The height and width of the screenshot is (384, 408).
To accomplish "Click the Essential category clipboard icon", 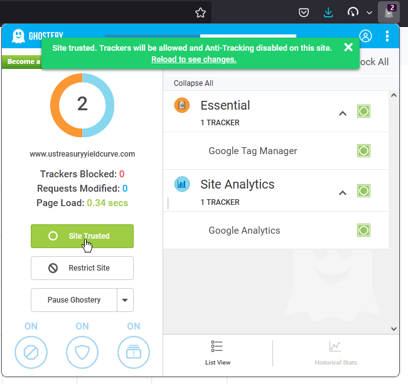I will (182, 105).
